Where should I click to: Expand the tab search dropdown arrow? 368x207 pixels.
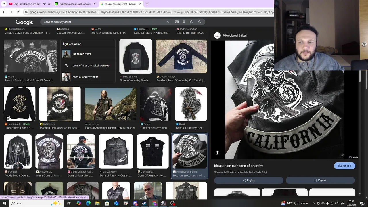pos(4,4)
